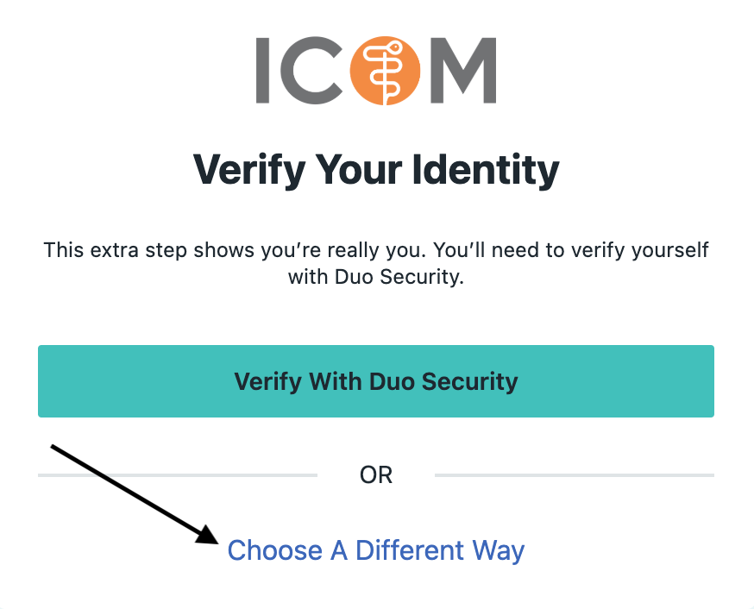The width and height of the screenshot is (754, 609).
Task: Click the divider line after OR
Action: click(x=575, y=475)
